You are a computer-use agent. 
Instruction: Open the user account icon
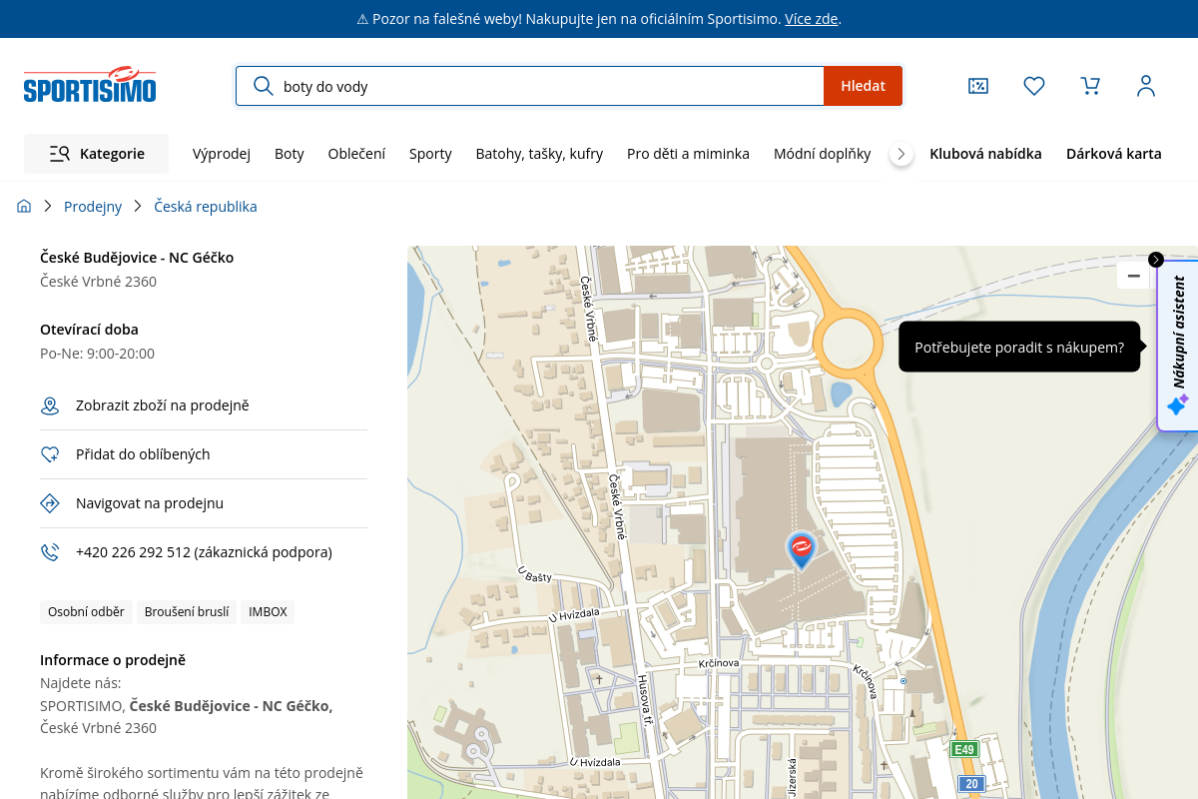(x=1146, y=86)
